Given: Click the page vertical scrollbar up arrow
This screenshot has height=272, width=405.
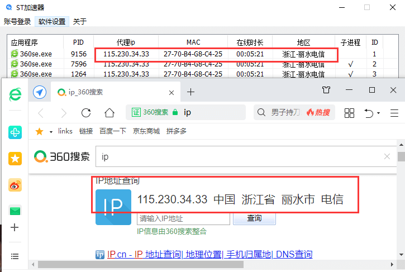Looking at the screenshot, I should tap(401, 145).
